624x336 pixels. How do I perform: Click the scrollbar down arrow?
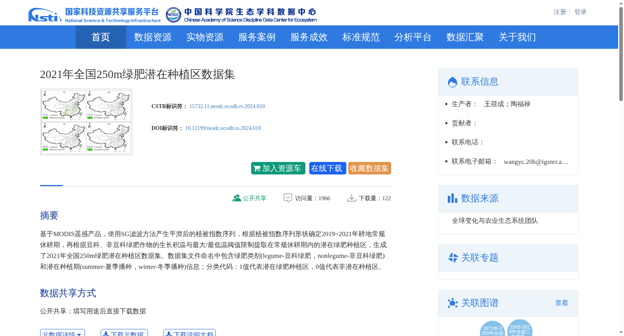[621, 332]
